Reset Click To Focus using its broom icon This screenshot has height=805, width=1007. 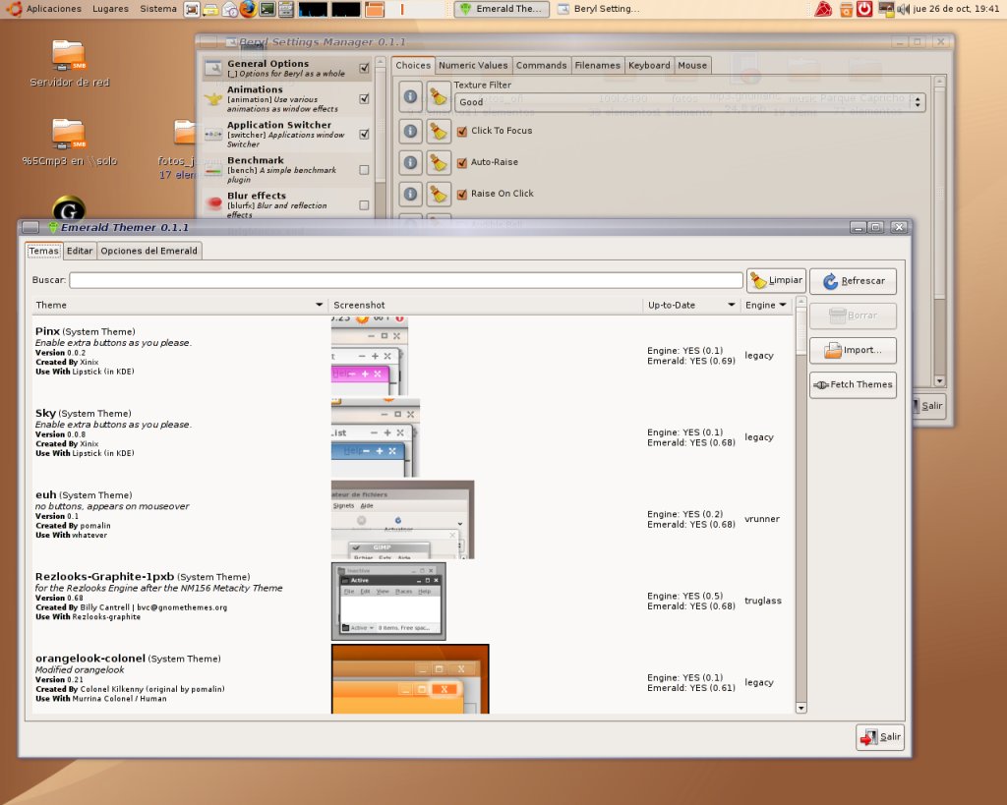click(439, 132)
